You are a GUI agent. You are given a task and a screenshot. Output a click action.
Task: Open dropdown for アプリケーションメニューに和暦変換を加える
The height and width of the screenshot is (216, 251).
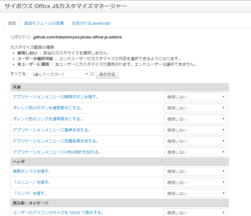point(195,141)
